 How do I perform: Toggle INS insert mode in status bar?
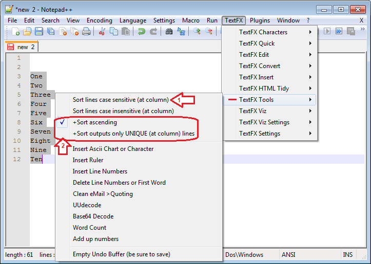tap(347, 254)
